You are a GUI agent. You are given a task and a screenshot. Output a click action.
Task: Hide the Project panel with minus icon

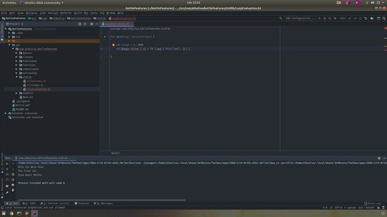[97, 24]
